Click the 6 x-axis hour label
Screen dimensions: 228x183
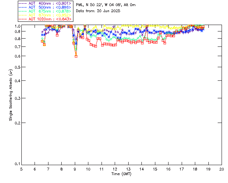tap(35, 169)
